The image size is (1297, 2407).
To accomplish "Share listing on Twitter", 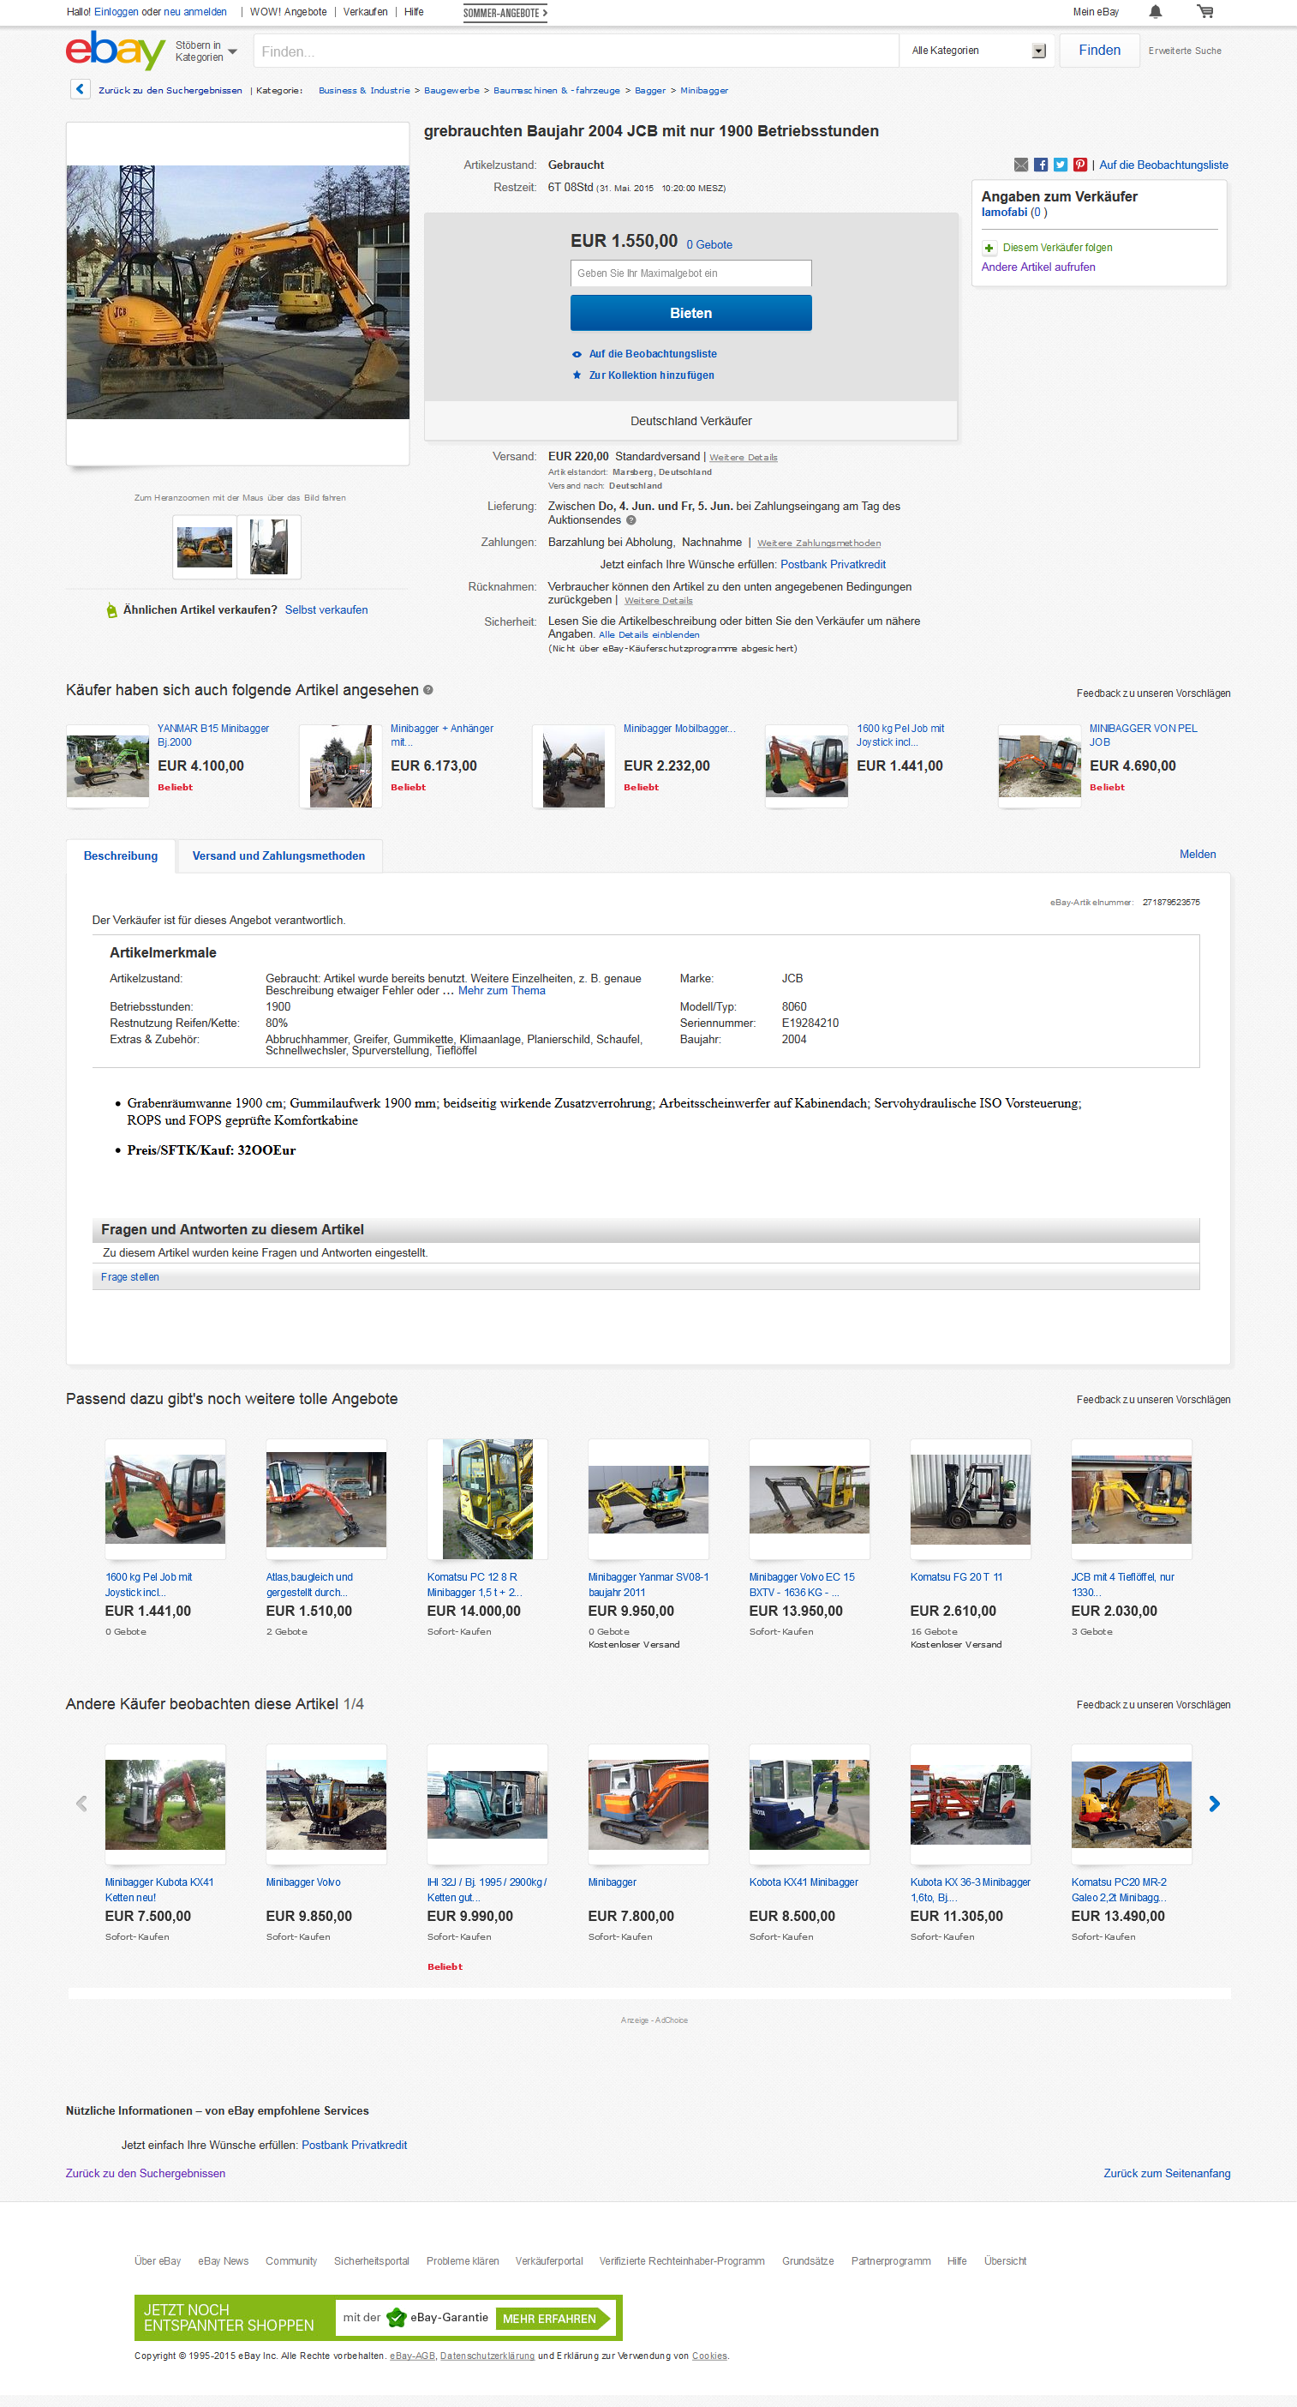I will click(x=1061, y=165).
